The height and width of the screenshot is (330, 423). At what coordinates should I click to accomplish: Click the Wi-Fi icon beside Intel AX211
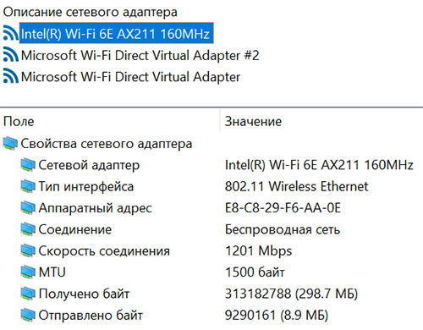pos(11,34)
